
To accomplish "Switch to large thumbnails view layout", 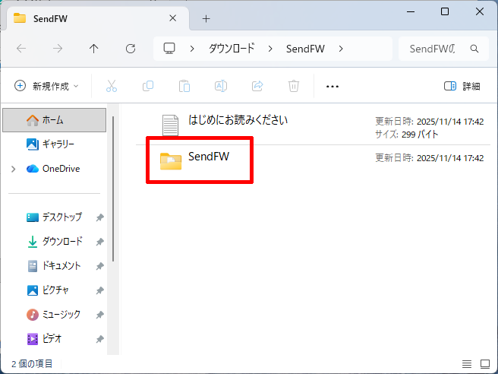I will (x=484, y=364).
